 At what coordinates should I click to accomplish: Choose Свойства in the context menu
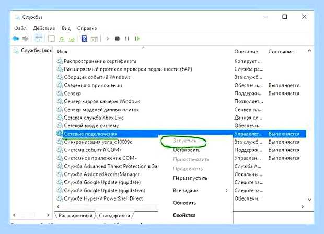pyautogui.click(x=184, y=215)
